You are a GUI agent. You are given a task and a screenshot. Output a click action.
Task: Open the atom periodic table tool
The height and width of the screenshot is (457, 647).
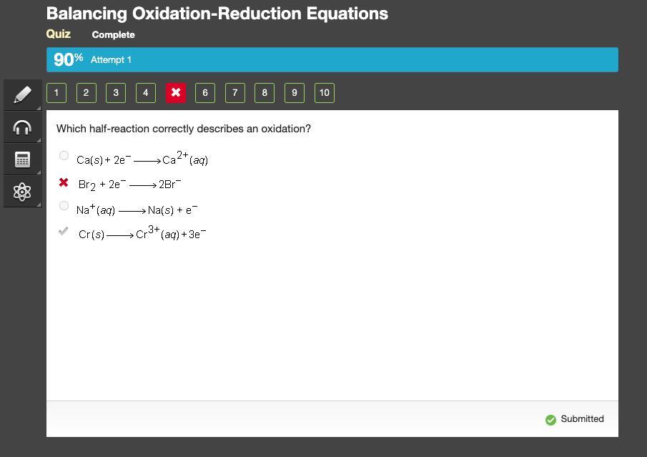[x=22, y=192]
